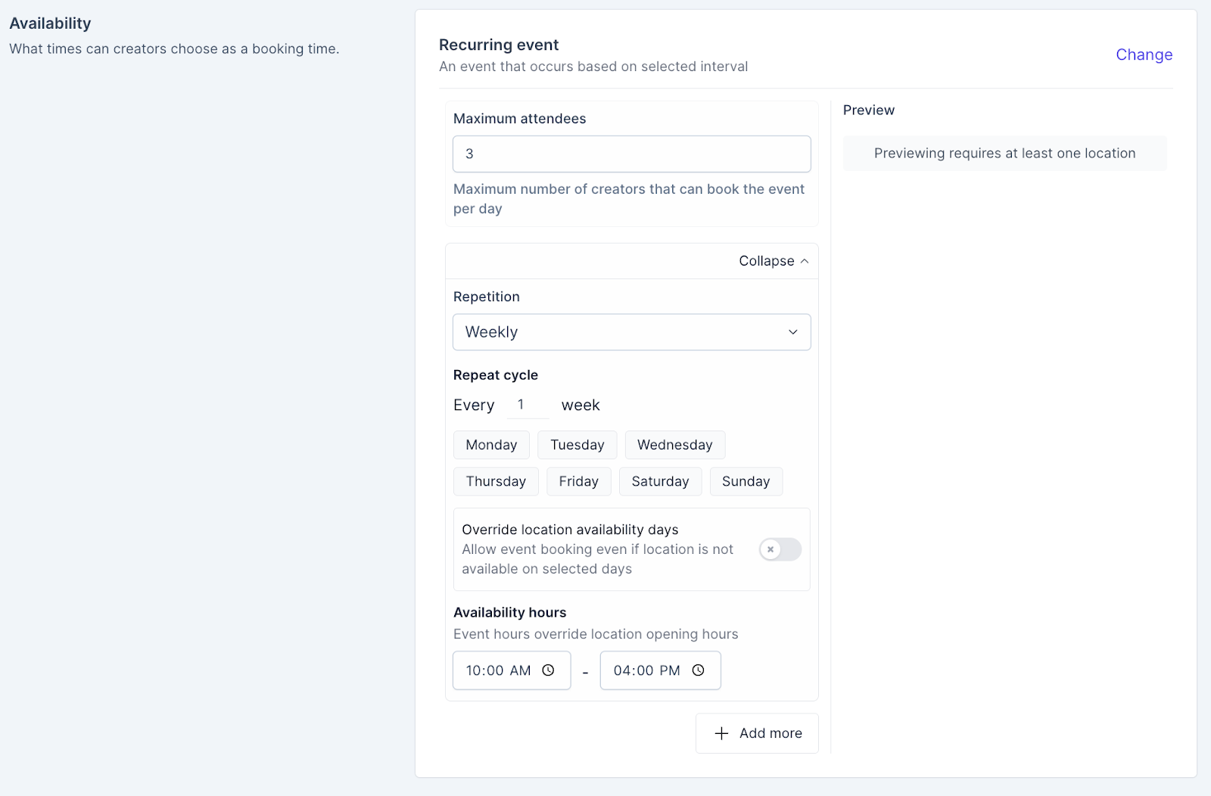The image size is (1211, 796).
Task: Click the 10:00 AM start time field
Action: click(x=512, y=670)
